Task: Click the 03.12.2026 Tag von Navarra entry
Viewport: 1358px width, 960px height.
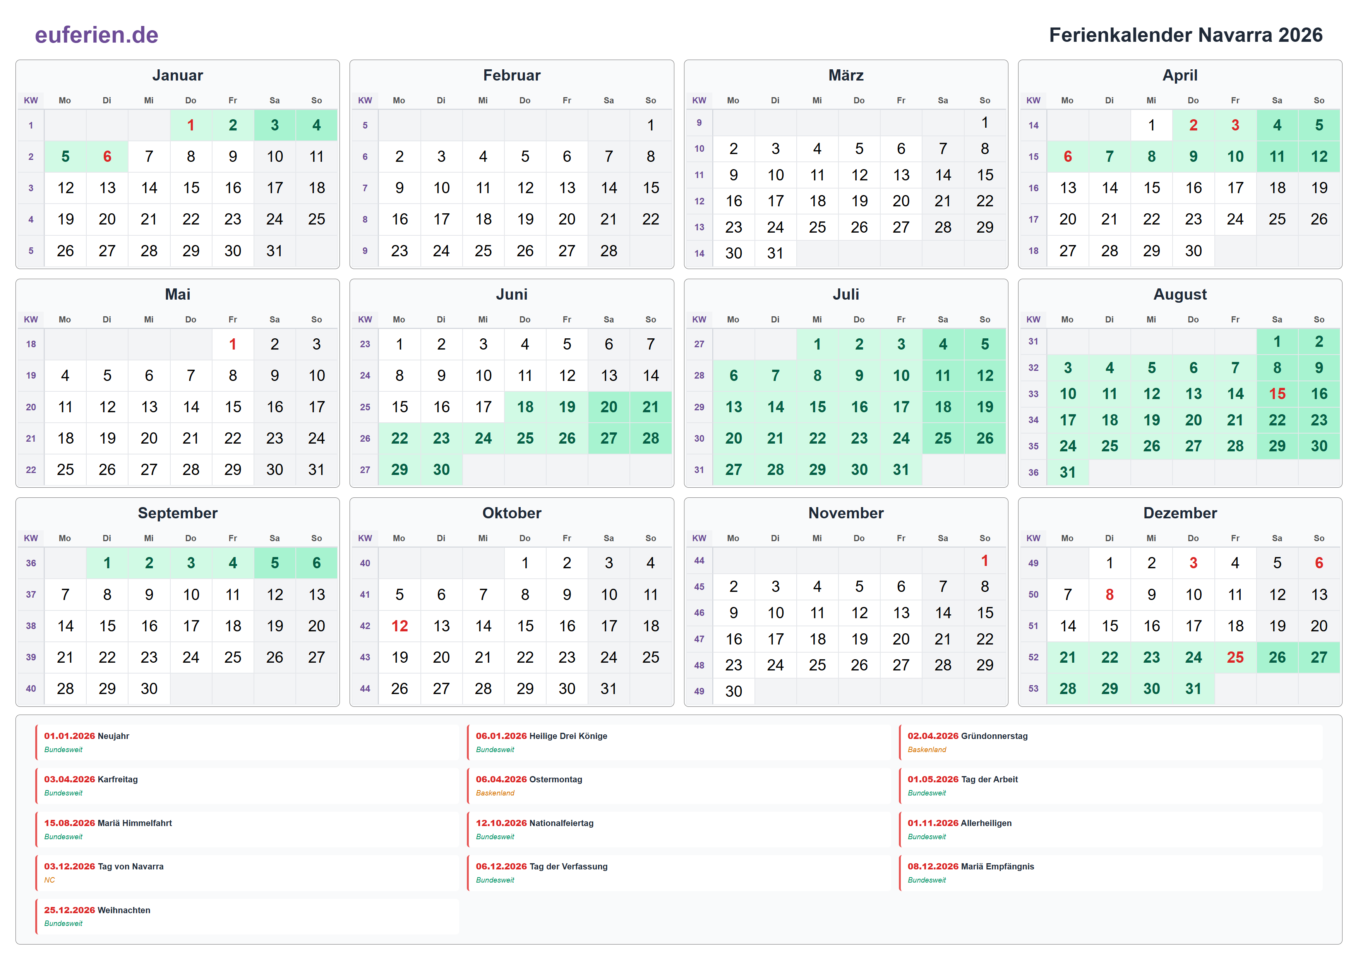Action: [247, 873]
